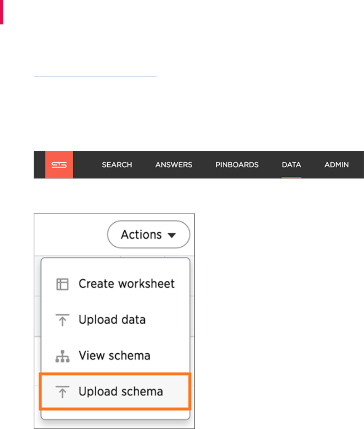
Task: Click the orange underline beneath DATA
Action: 292,177
